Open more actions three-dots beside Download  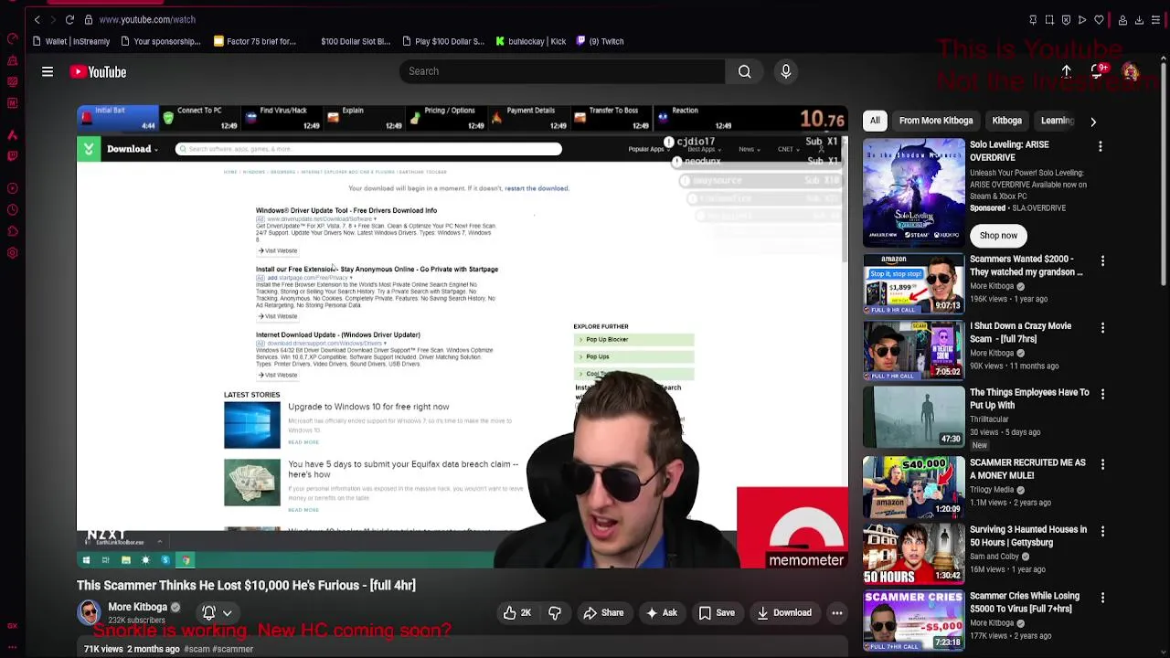pos(836,613)
